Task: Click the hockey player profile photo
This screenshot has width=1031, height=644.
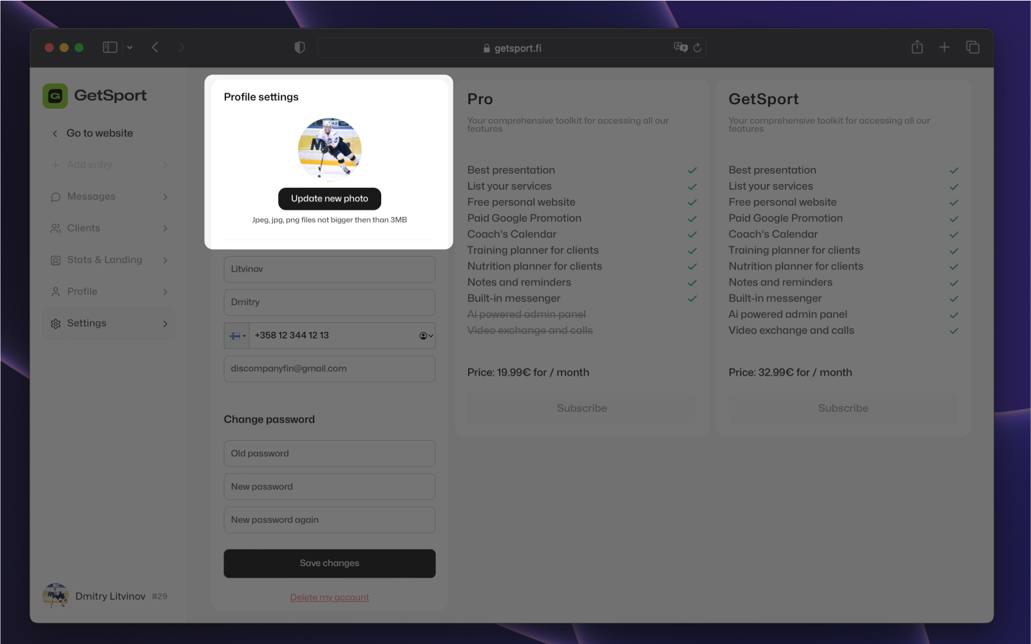Action: 330,149
